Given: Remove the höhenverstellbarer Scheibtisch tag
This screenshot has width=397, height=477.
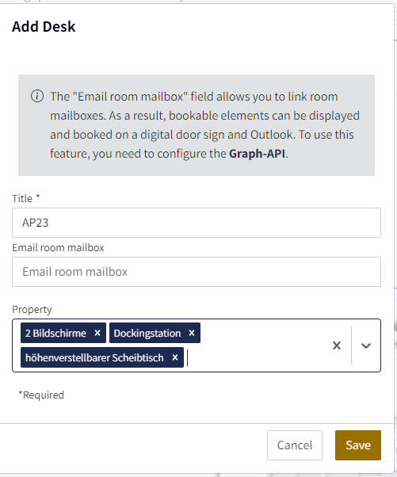Looking at the screenshot, I should 175,357.
